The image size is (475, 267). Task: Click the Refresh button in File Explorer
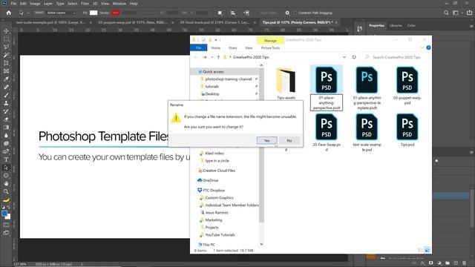point(354,57)
